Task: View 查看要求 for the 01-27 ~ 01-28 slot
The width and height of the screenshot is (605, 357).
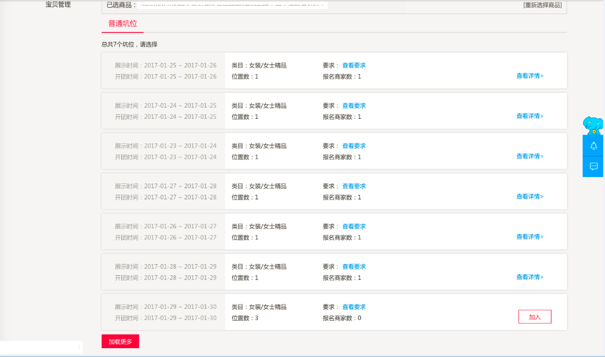Action: [x=354, y=186]
